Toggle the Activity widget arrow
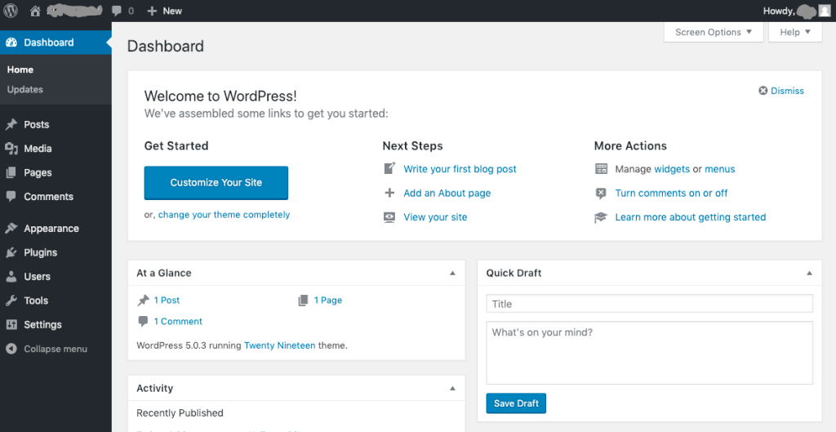 [452, 389]
